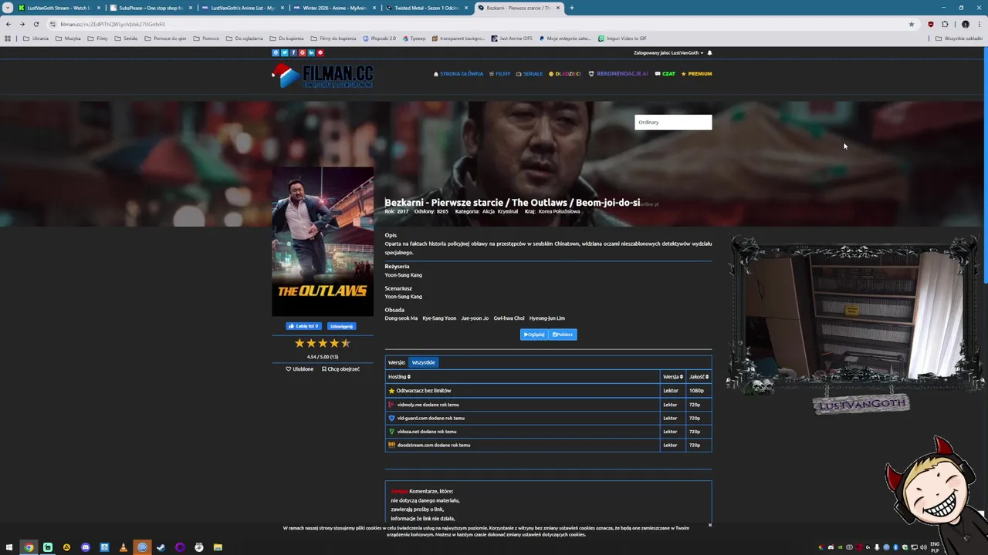Open the vid-guard.com hosting link
The height and width of the screenshot is (555, 988).
(431, 418)
